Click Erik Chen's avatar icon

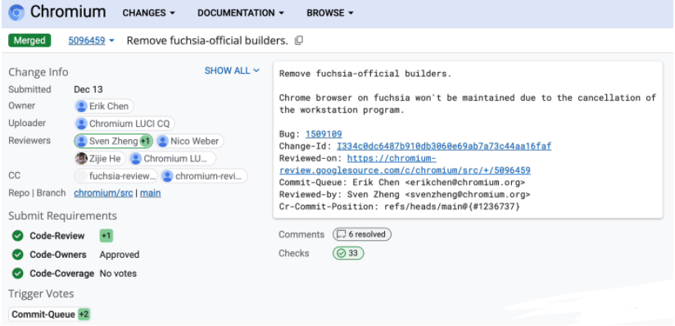pyautogui.click(x=81, y=106)
